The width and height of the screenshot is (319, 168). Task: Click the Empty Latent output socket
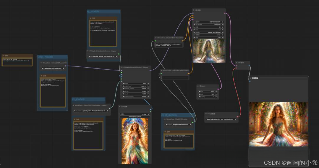(x=218, y=89)
